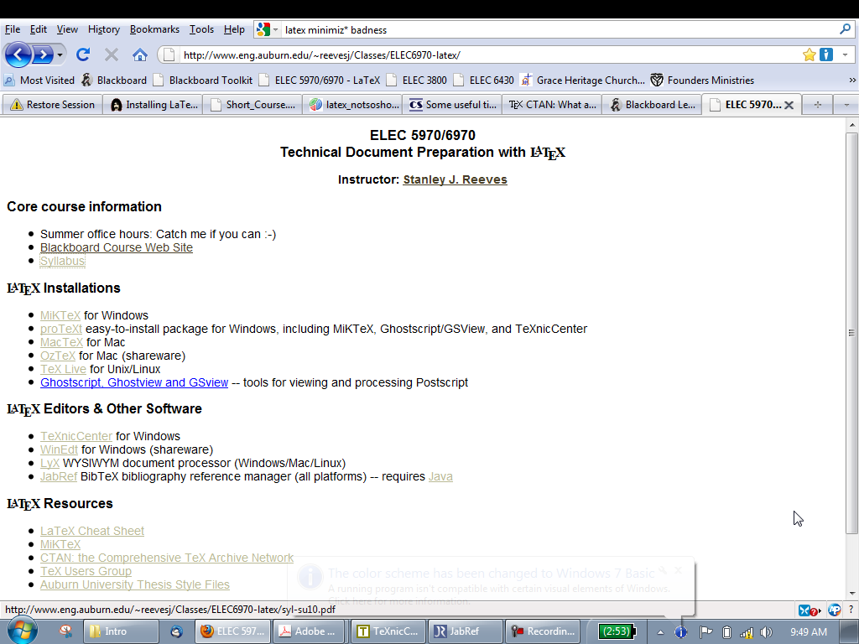Open Founders Ministries bookmark

tap(702, 80)
